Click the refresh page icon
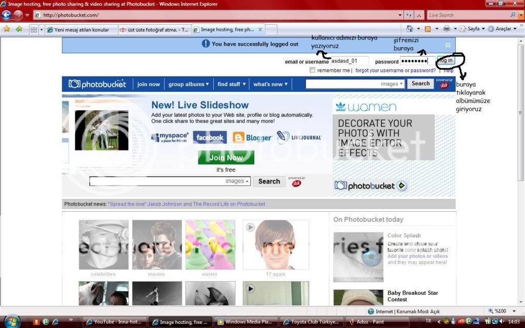Image resolution: width=525 pixels, height=328 pixels. coord(409,15)
